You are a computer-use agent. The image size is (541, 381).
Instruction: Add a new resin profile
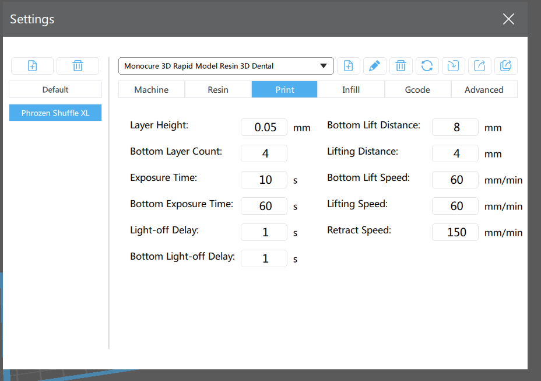pos(348,65)
